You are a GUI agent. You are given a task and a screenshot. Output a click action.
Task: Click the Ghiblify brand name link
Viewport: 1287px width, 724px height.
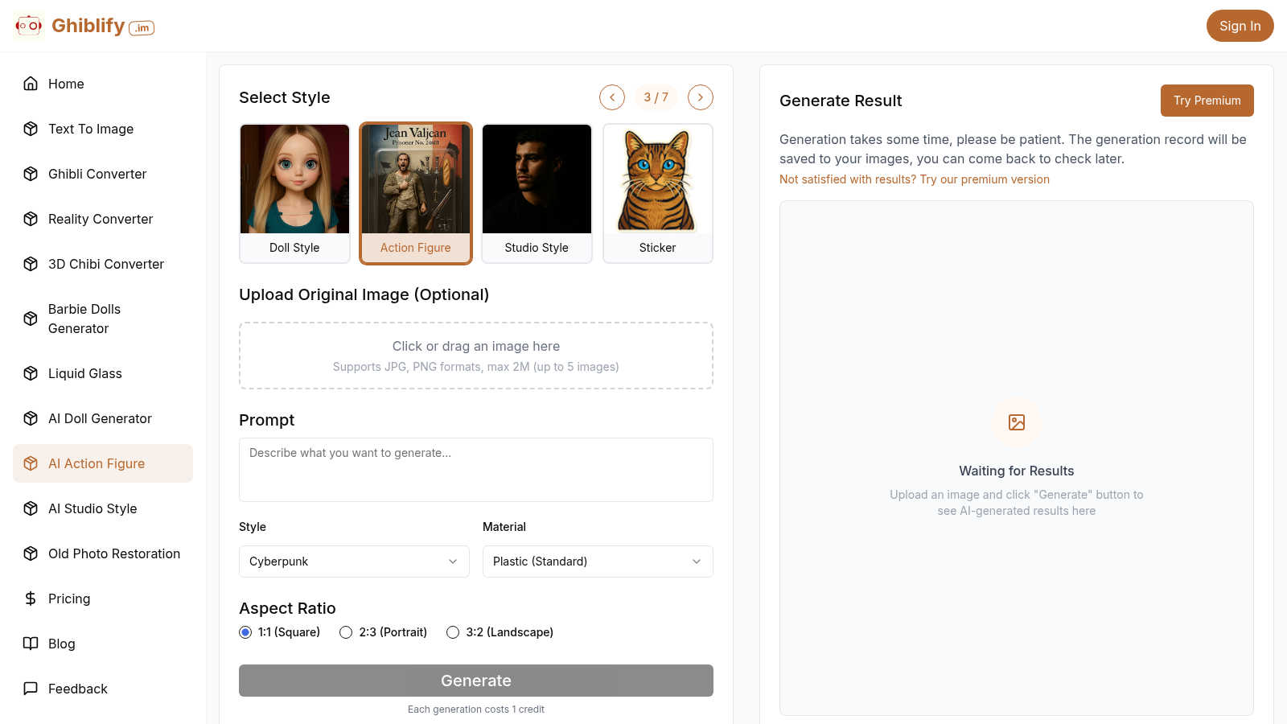[88, 26]
